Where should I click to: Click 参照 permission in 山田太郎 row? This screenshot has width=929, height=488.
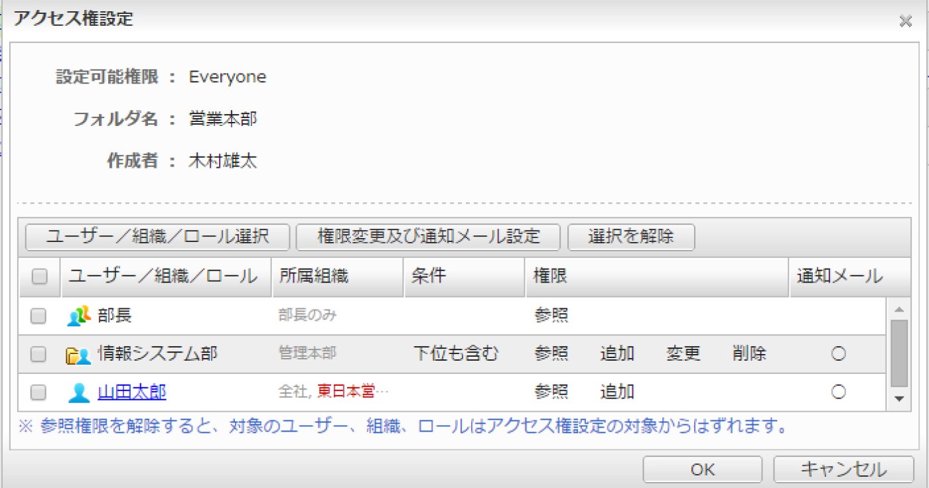point(551,393)
